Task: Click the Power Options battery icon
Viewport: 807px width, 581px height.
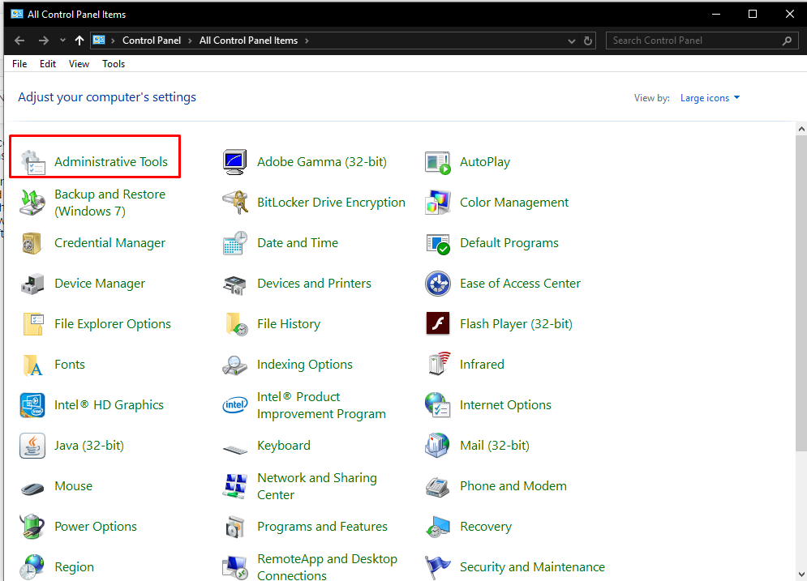Action: [x=32, y=527]
